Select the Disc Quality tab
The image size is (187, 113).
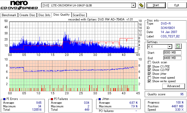coord(61,15)
